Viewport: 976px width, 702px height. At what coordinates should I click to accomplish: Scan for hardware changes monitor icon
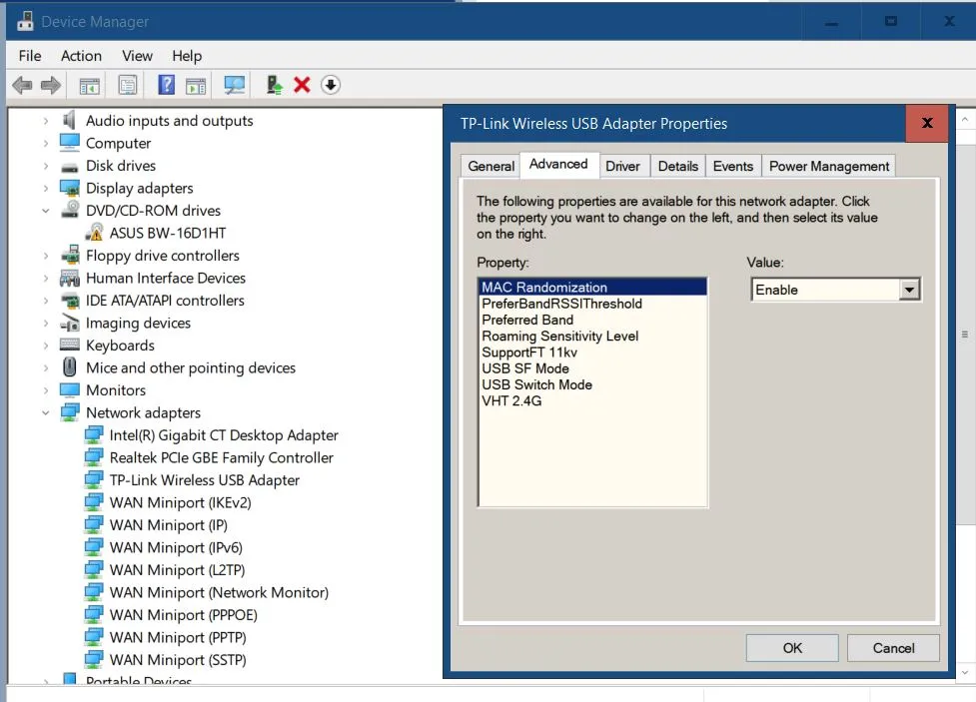pyautogui.click(x=234, y=85)
